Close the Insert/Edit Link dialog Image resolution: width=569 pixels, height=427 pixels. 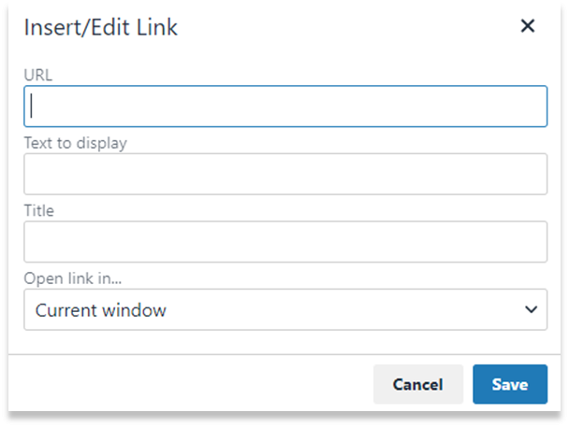pyautogui.click(x=527, y=26)
